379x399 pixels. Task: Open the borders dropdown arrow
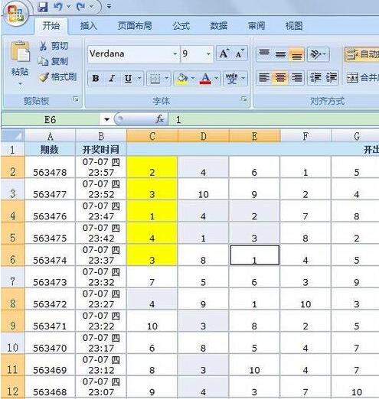point(167,78)
